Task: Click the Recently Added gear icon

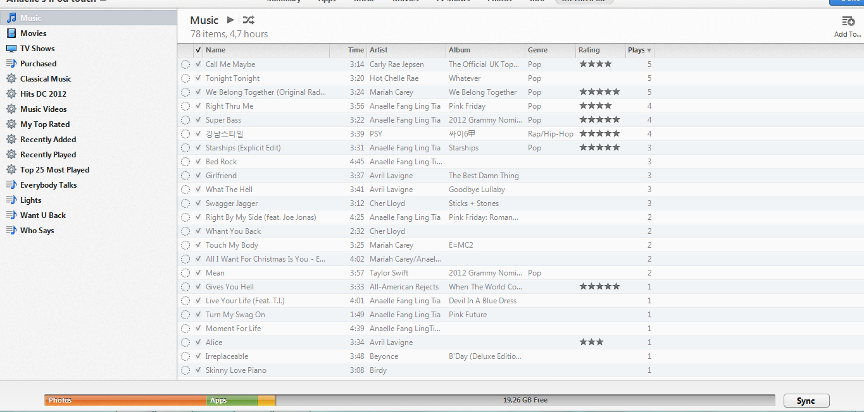Action: coord(11,140)
